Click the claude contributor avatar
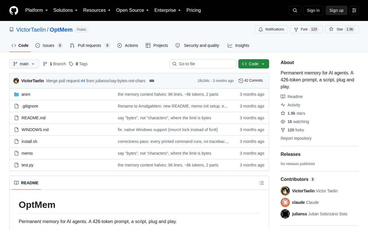368x230 pixels. point(285,202)
